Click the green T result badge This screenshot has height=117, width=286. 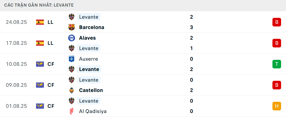coord(276,64)
